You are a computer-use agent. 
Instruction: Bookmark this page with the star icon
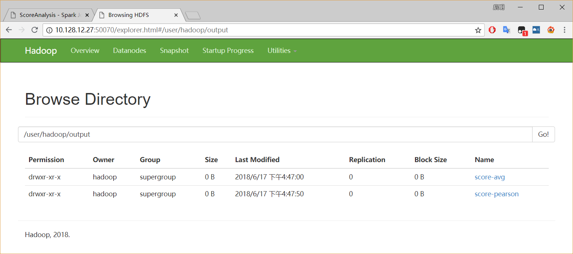(478, 30)
